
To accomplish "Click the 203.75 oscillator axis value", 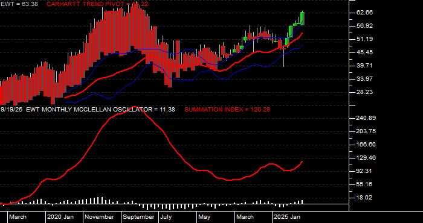I will [x=366, y=131].
